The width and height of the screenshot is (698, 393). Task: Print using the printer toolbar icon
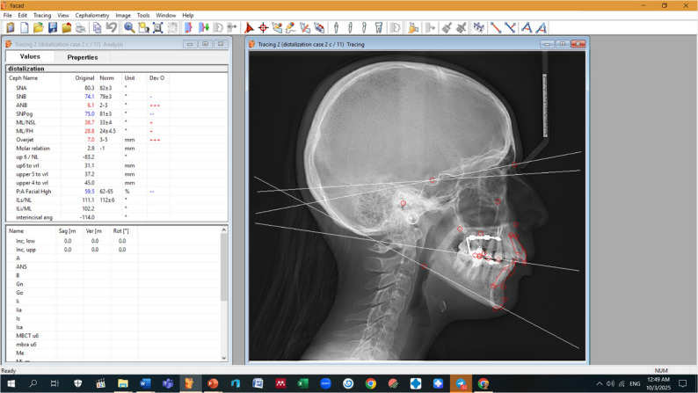pos(81,27)
